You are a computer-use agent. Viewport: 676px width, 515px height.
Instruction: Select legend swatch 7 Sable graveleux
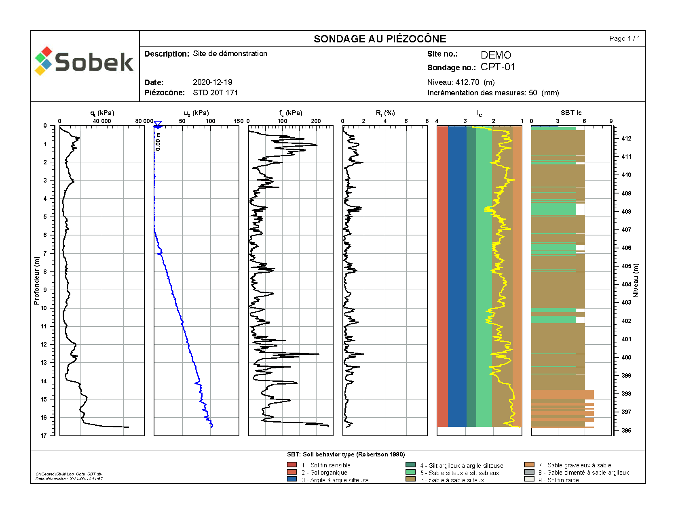point(529,465)
